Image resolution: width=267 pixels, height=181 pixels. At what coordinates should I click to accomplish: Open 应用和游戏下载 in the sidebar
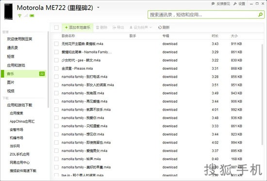pyautogui.click(x=19, y=105)
